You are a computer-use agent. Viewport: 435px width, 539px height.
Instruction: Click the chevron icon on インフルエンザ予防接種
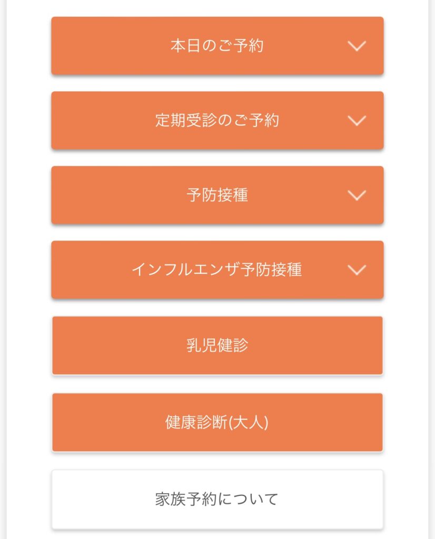[357, 271]
